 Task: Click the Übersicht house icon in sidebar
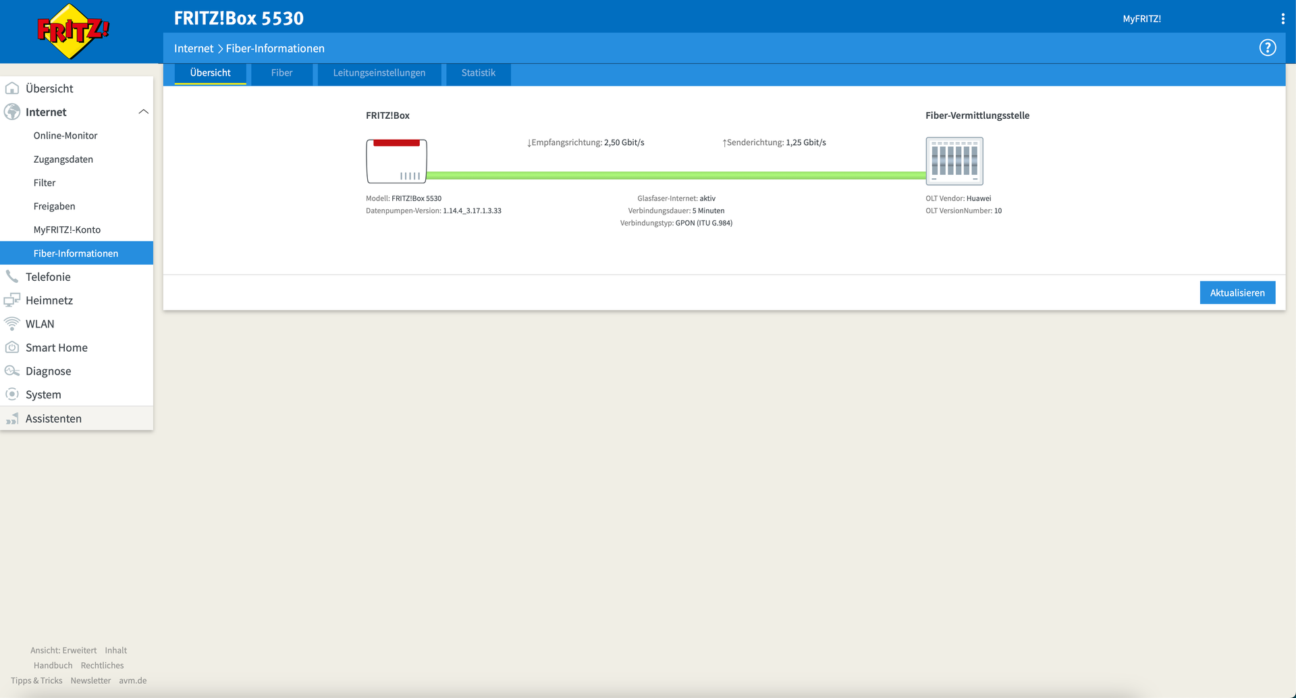(12, 88)
